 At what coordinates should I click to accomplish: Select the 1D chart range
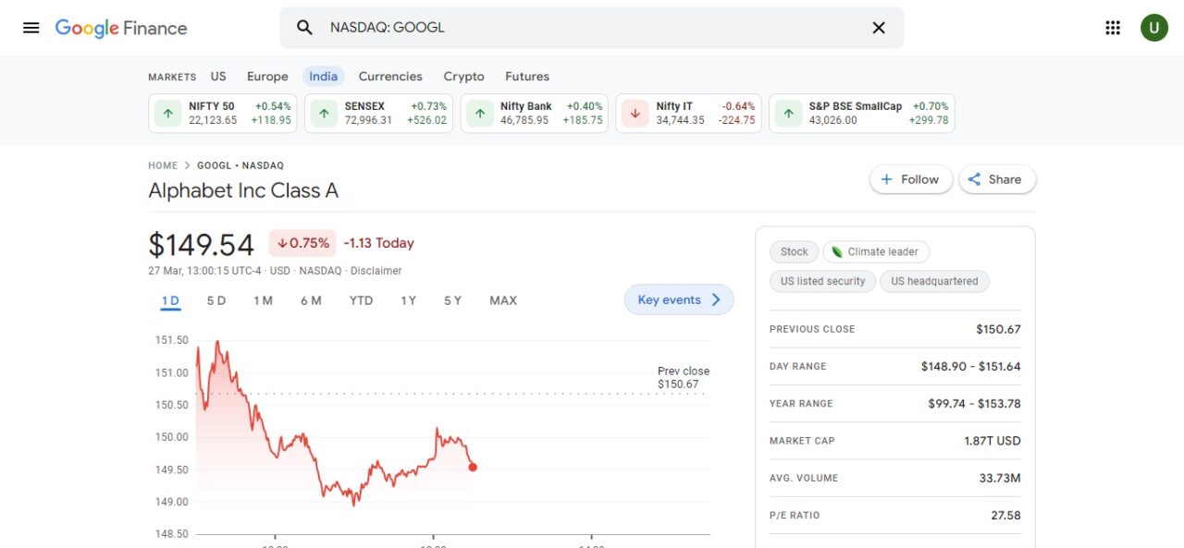(170, 300)
